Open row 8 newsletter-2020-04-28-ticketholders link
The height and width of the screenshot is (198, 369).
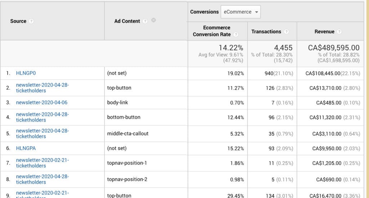[x=42, y=179]
